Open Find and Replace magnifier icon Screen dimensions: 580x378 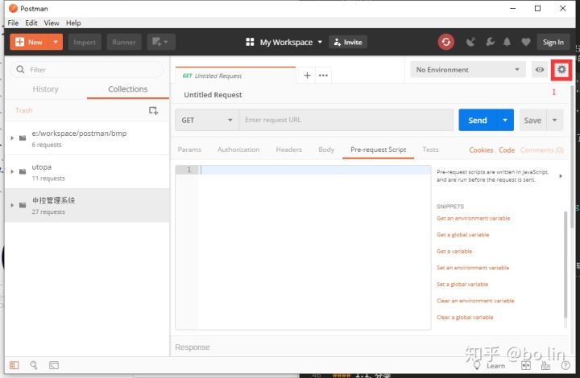click(34, 365)
